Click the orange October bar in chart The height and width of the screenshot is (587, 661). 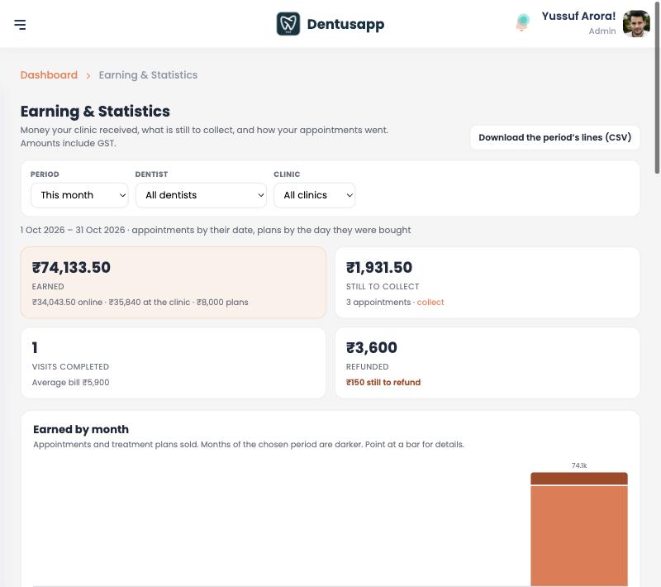pos(579,536)
